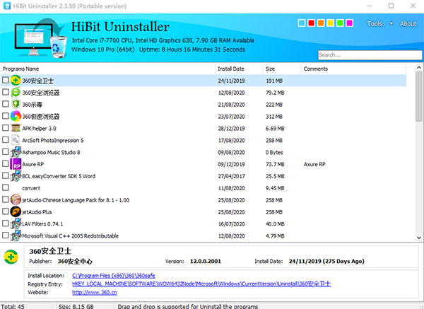Open the http://www.360.cn website link
Screen dimensions: 424x309
[x=95, y=293]
